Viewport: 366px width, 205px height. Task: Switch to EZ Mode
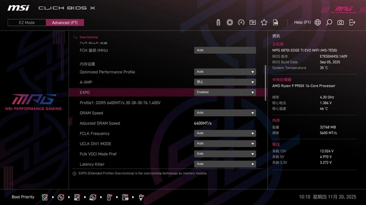[x=27, y=22]
